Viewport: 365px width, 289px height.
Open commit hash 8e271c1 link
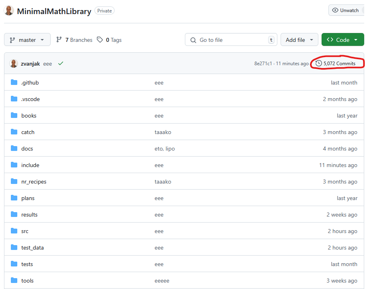coord(263,64)
